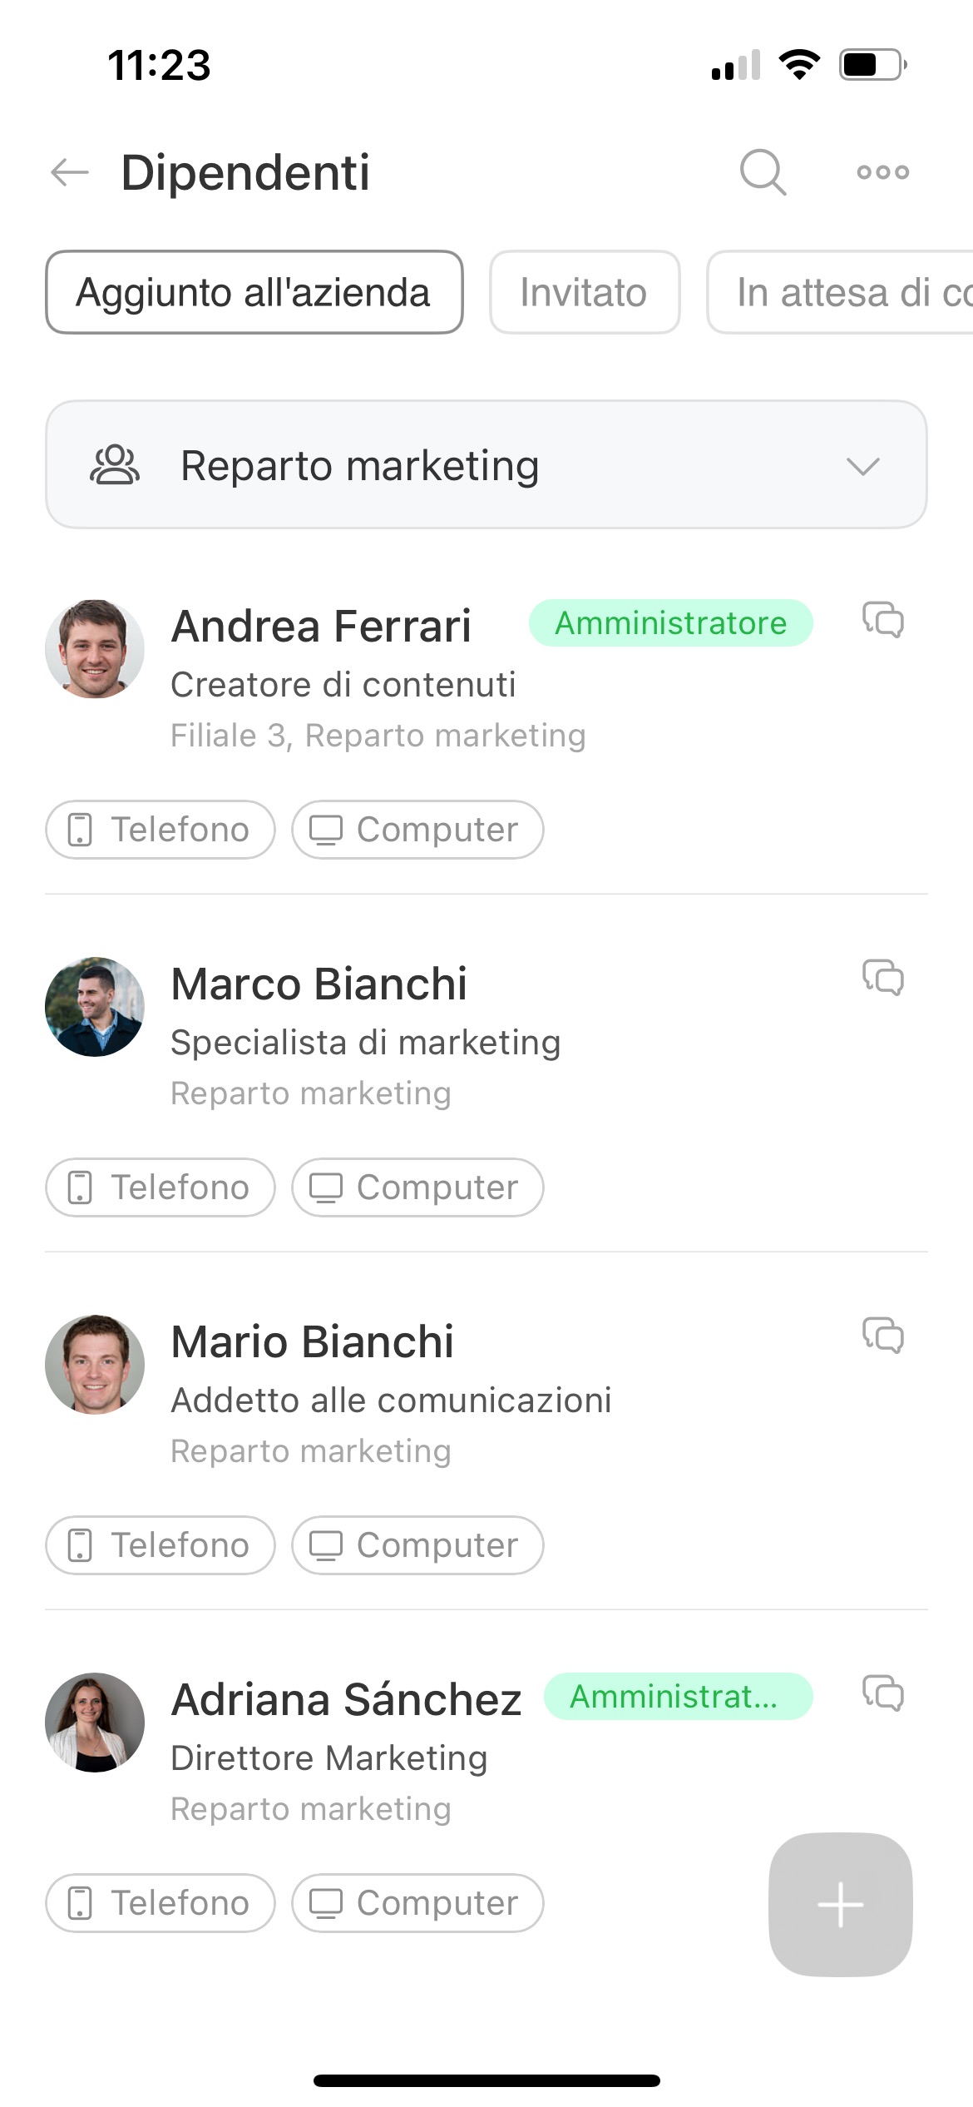Expand the Reparto marketing department dropdown
Viewport: 973px width, 2107px height.
point(486,465)
